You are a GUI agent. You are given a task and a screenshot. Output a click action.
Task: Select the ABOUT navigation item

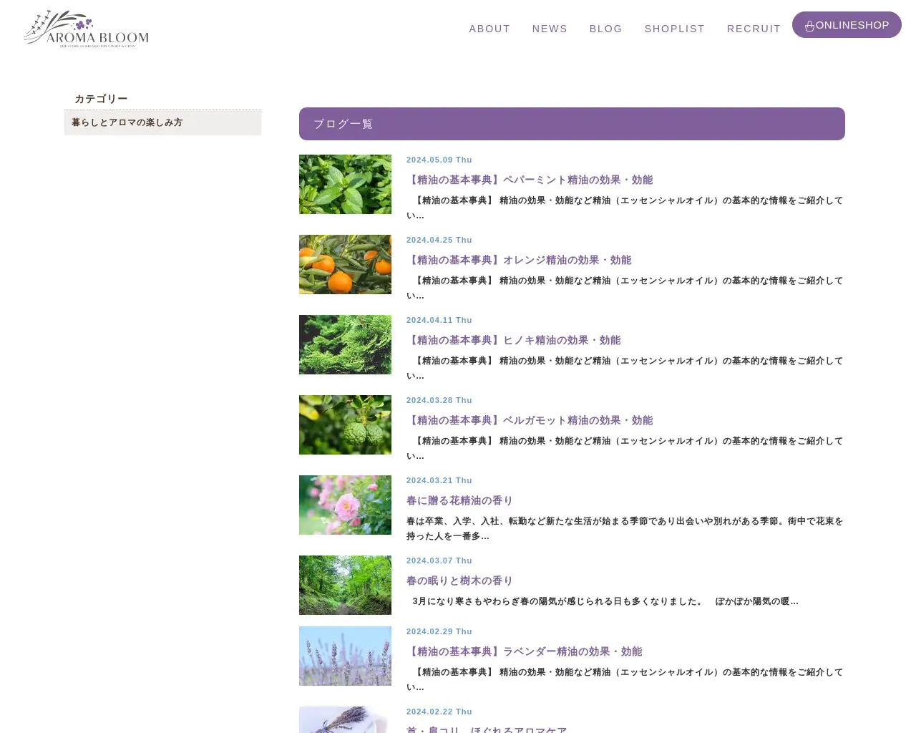pos(489,29)
